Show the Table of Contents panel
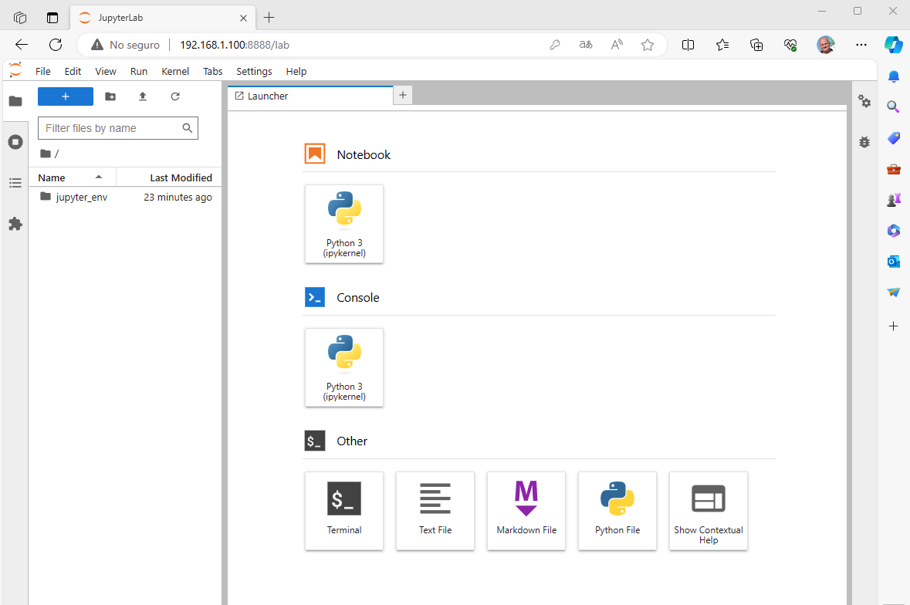Screen dimensions: 910x605 (15, 183)
